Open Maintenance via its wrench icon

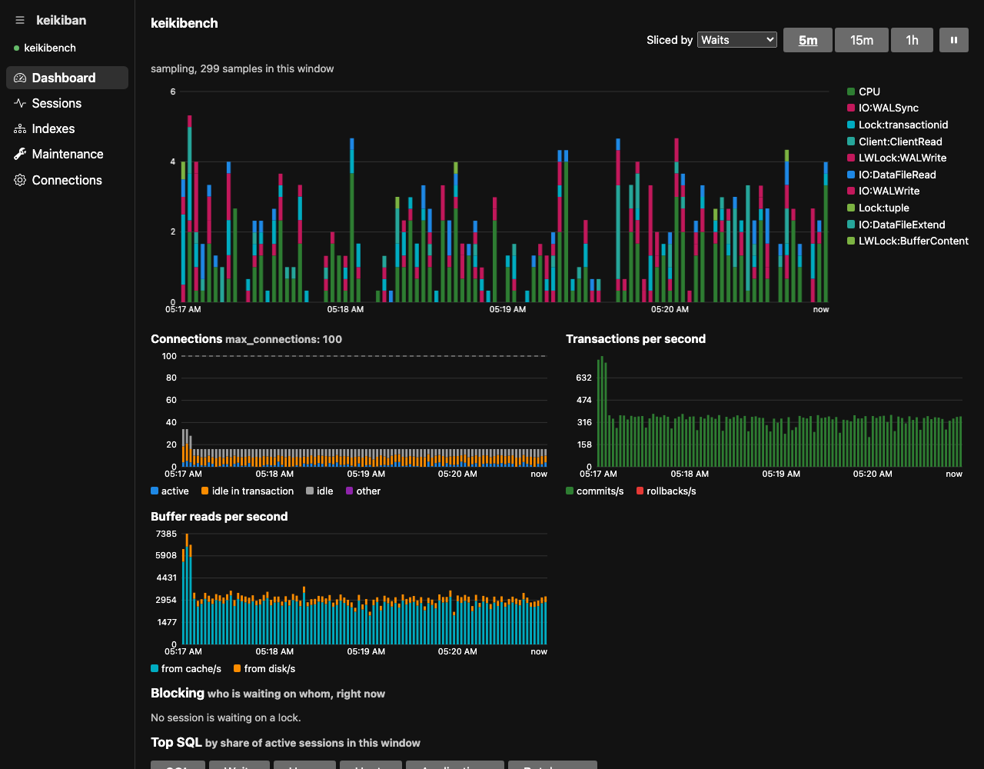(20, 154)
